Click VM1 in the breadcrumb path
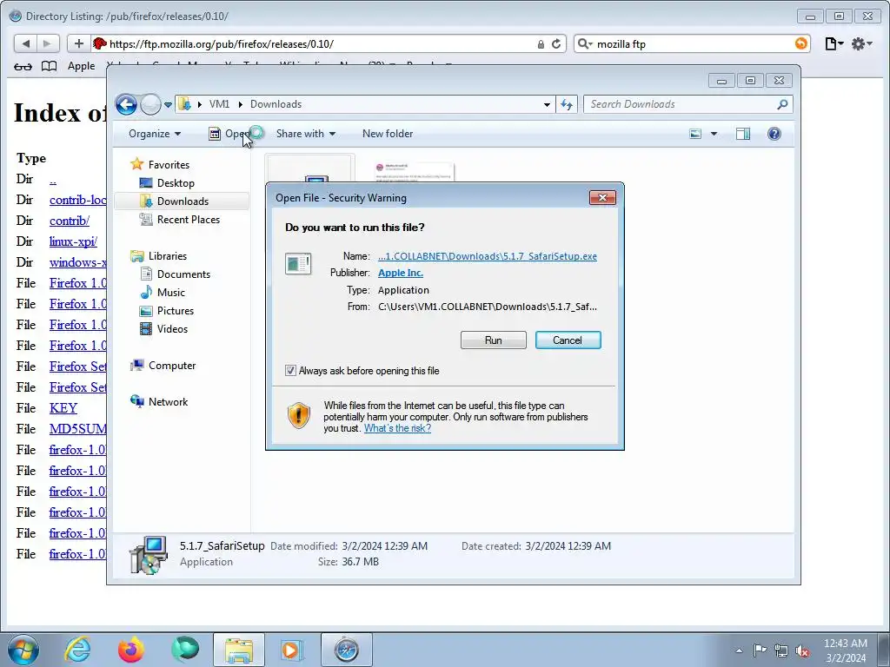The image size is (890, 667). click(219, 104)
